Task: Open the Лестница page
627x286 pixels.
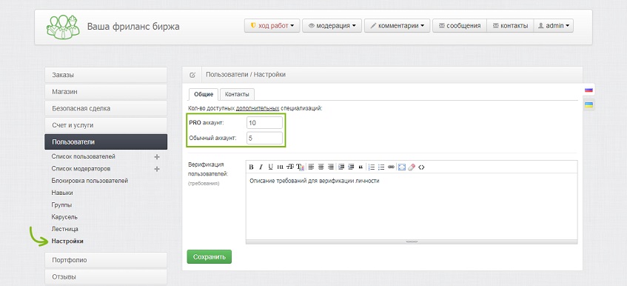Action: [65, 229]
